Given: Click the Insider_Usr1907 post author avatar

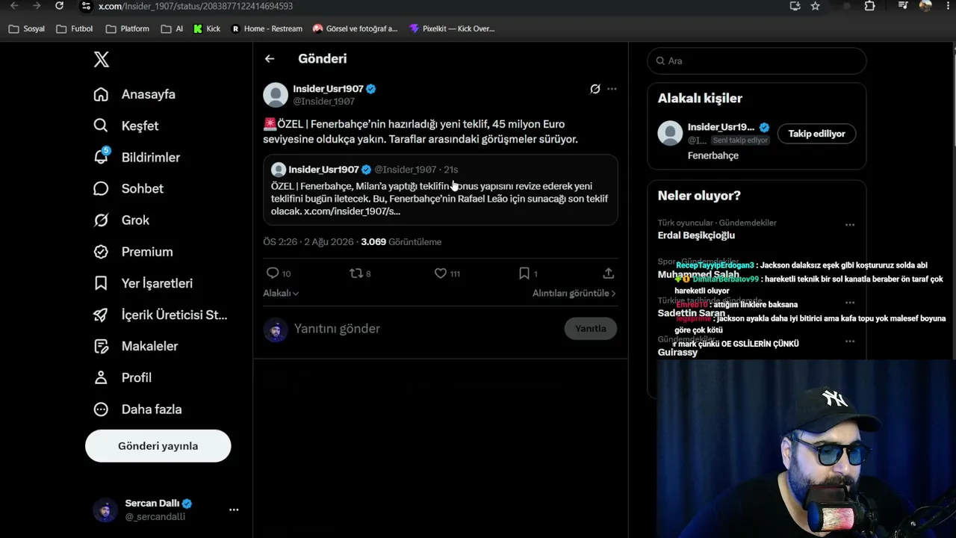Looking at the screenshot, I should pyautogui.click(x=276, y=95).
